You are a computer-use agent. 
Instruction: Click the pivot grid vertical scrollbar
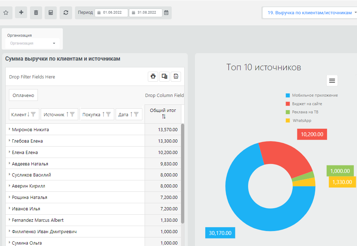coord(182,174)
